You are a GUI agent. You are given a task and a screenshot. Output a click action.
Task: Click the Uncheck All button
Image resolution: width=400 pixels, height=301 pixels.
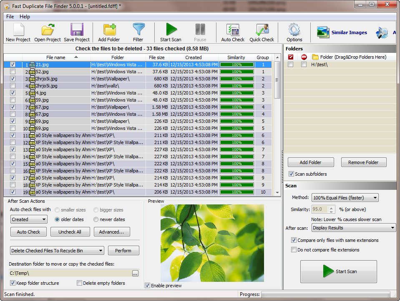coord(70,232)
